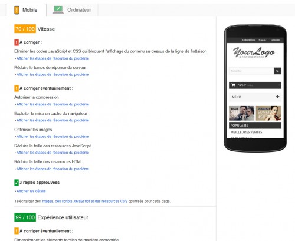
Task: Switch to the Ordinateur tab
Action: coord(72,10)
